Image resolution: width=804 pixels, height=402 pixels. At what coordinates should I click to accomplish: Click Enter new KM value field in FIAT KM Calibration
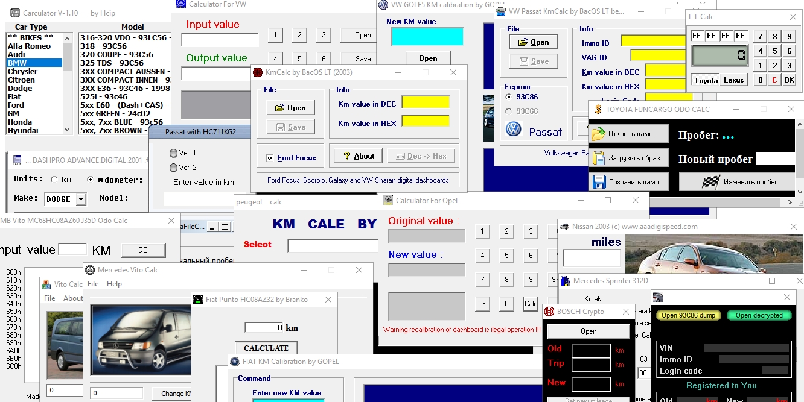tap(288, 400)
